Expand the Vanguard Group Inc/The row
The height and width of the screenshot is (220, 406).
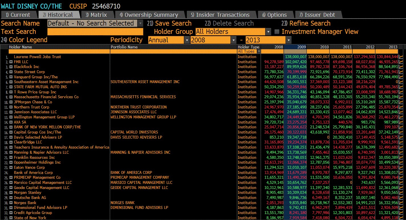click(x=11, y=77)
